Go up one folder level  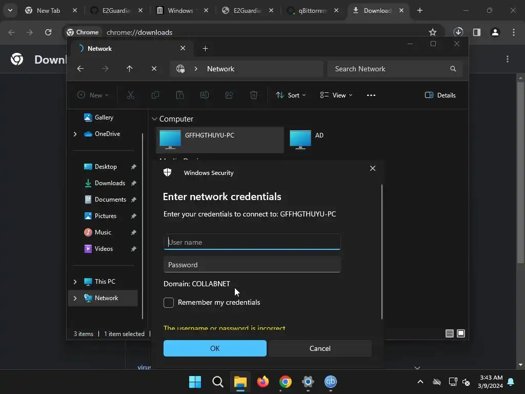click(130, 69)
